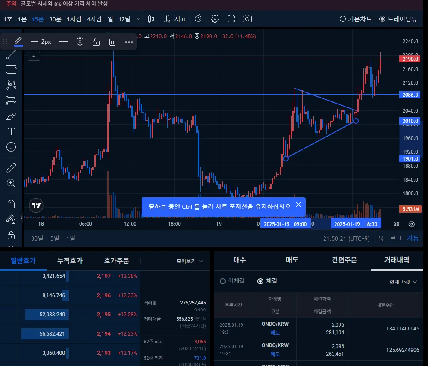Image resolution: width=428 pixels, height=366 pixels.
Task: Click order book price 2,197 row
Action: coord(70,276)
